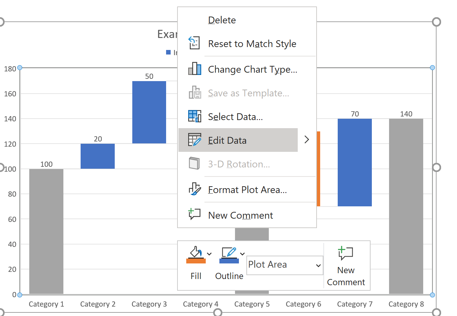The image size is (457, 316).
Task: Click the Change Chart Type icon
Action: [195, 69]
